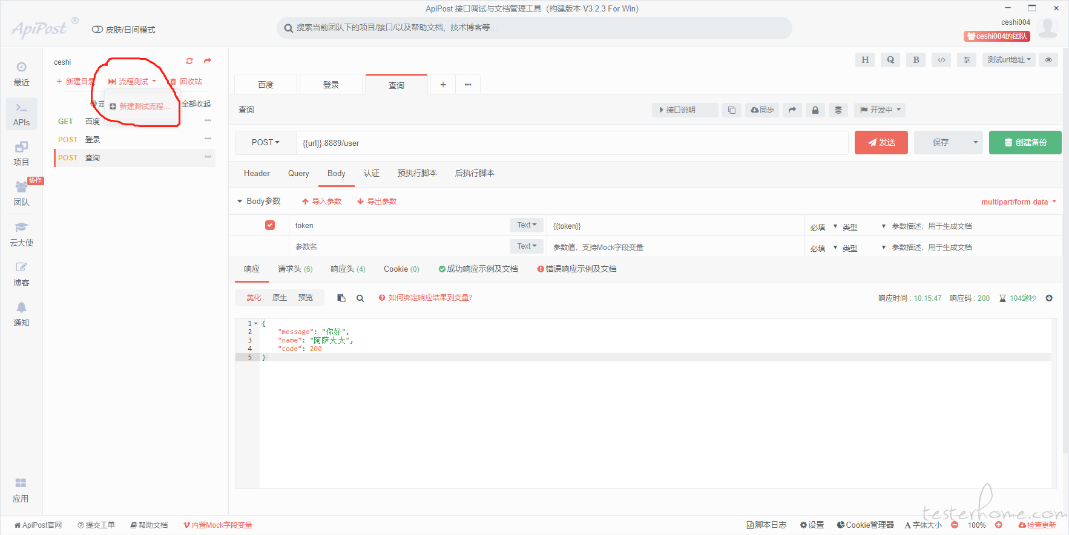The height and width of the screenshot is (535, 1069).
Task: Open the POST method dropdown
Action: point(266,143)
